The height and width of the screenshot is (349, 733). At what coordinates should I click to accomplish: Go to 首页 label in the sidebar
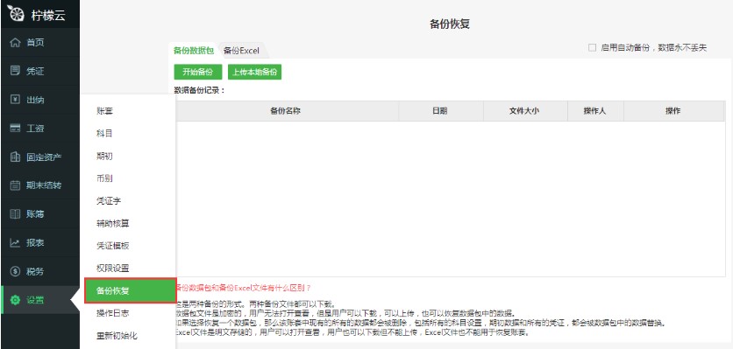tap(35, 43)
